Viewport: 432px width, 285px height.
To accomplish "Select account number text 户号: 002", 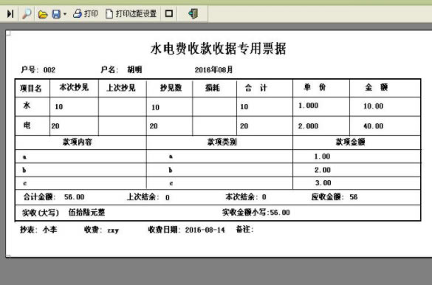I will point(38,69).
